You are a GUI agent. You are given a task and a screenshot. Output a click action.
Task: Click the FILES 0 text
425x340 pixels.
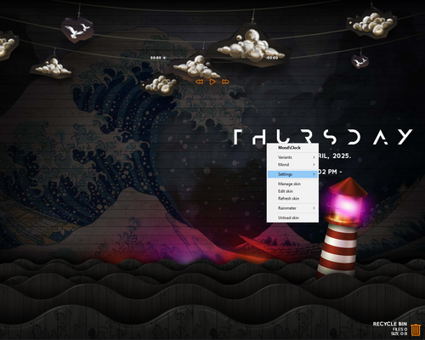click(x=400, y=329)
